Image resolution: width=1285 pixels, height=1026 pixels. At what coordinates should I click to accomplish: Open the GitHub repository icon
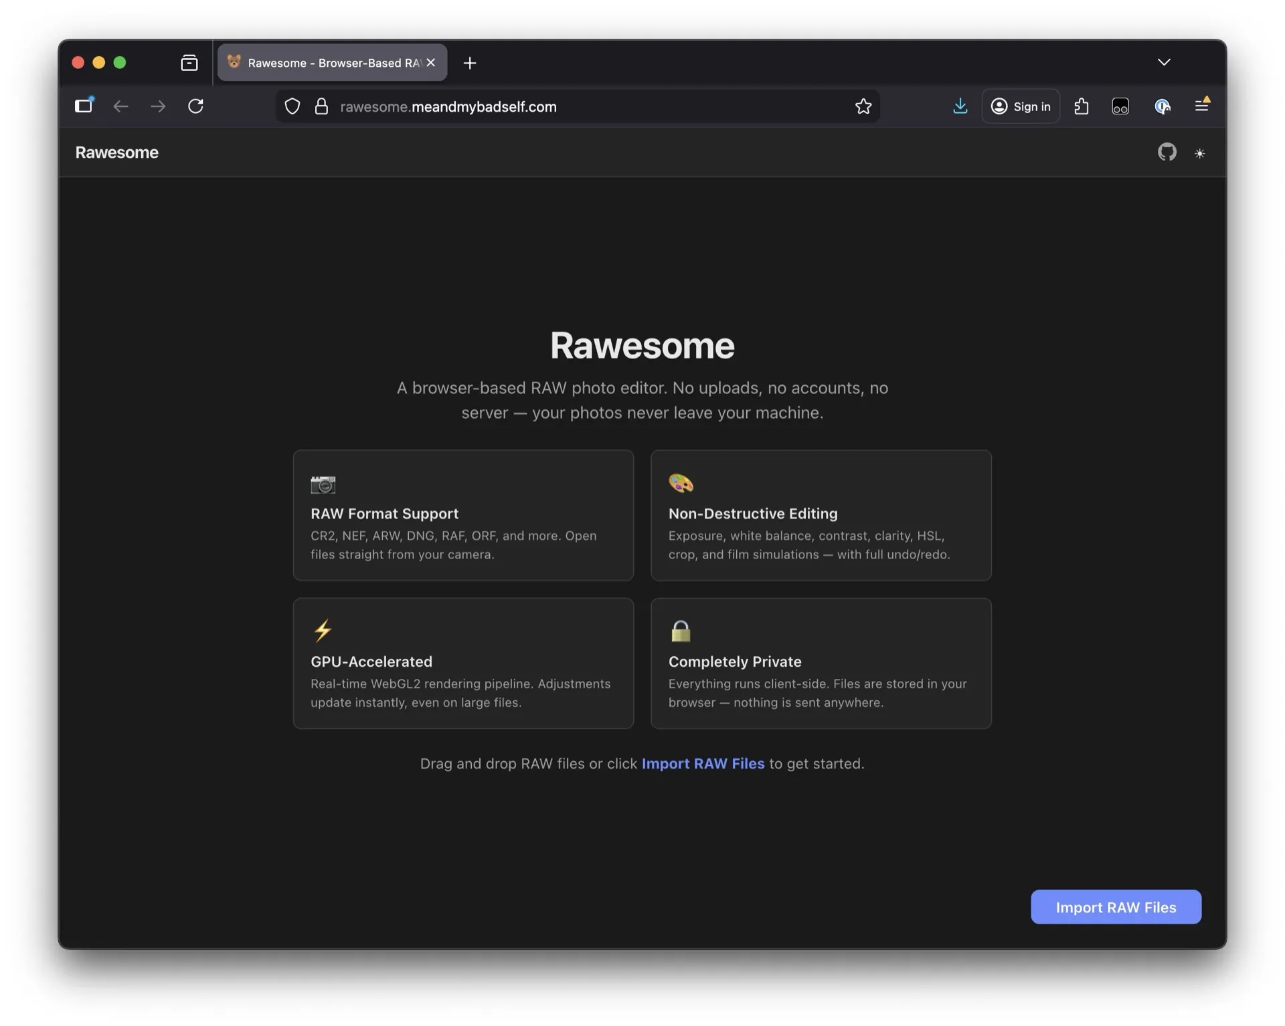click(1167, 152)
